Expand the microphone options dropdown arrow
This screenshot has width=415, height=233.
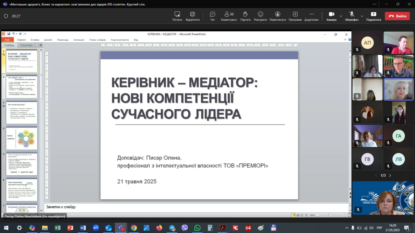362,16
